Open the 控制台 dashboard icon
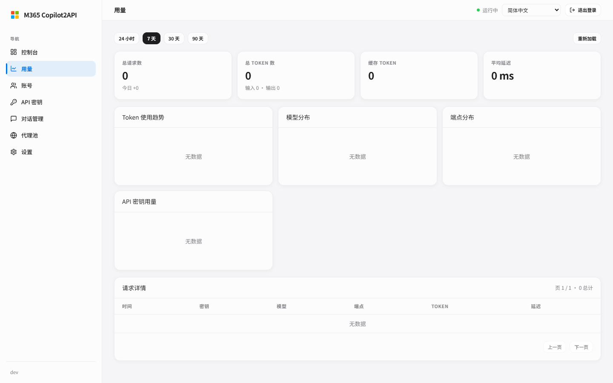The width and height of the screenshot is (613, 383). tap(14, 52)
